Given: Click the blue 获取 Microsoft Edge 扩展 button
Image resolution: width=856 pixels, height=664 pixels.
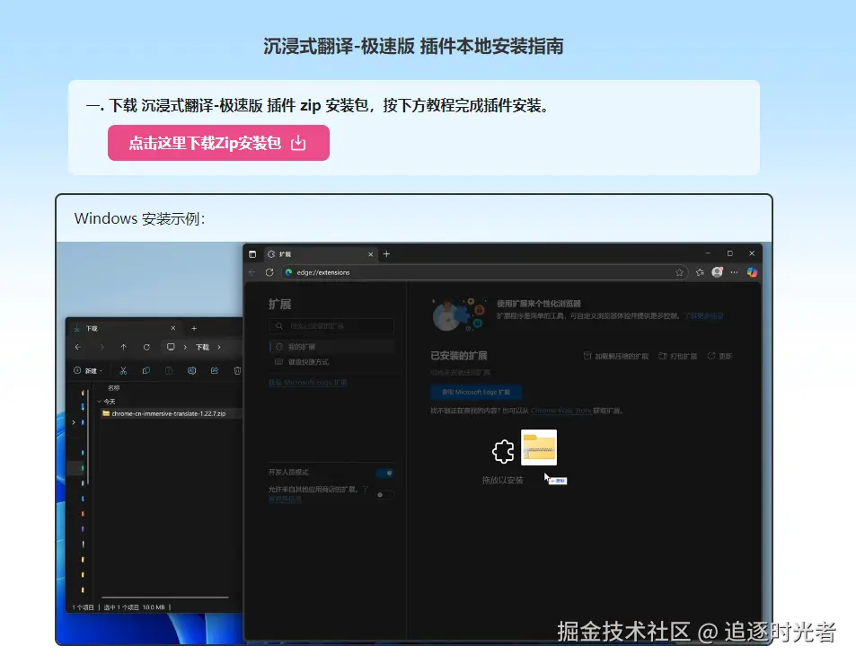Looking at the screenshot, I should pyautogui.click(x=475, y=392).
